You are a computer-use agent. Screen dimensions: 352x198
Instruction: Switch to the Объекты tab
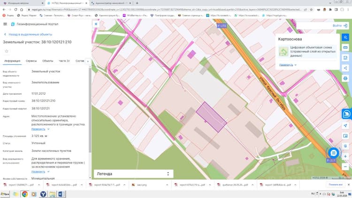(47, 61)
